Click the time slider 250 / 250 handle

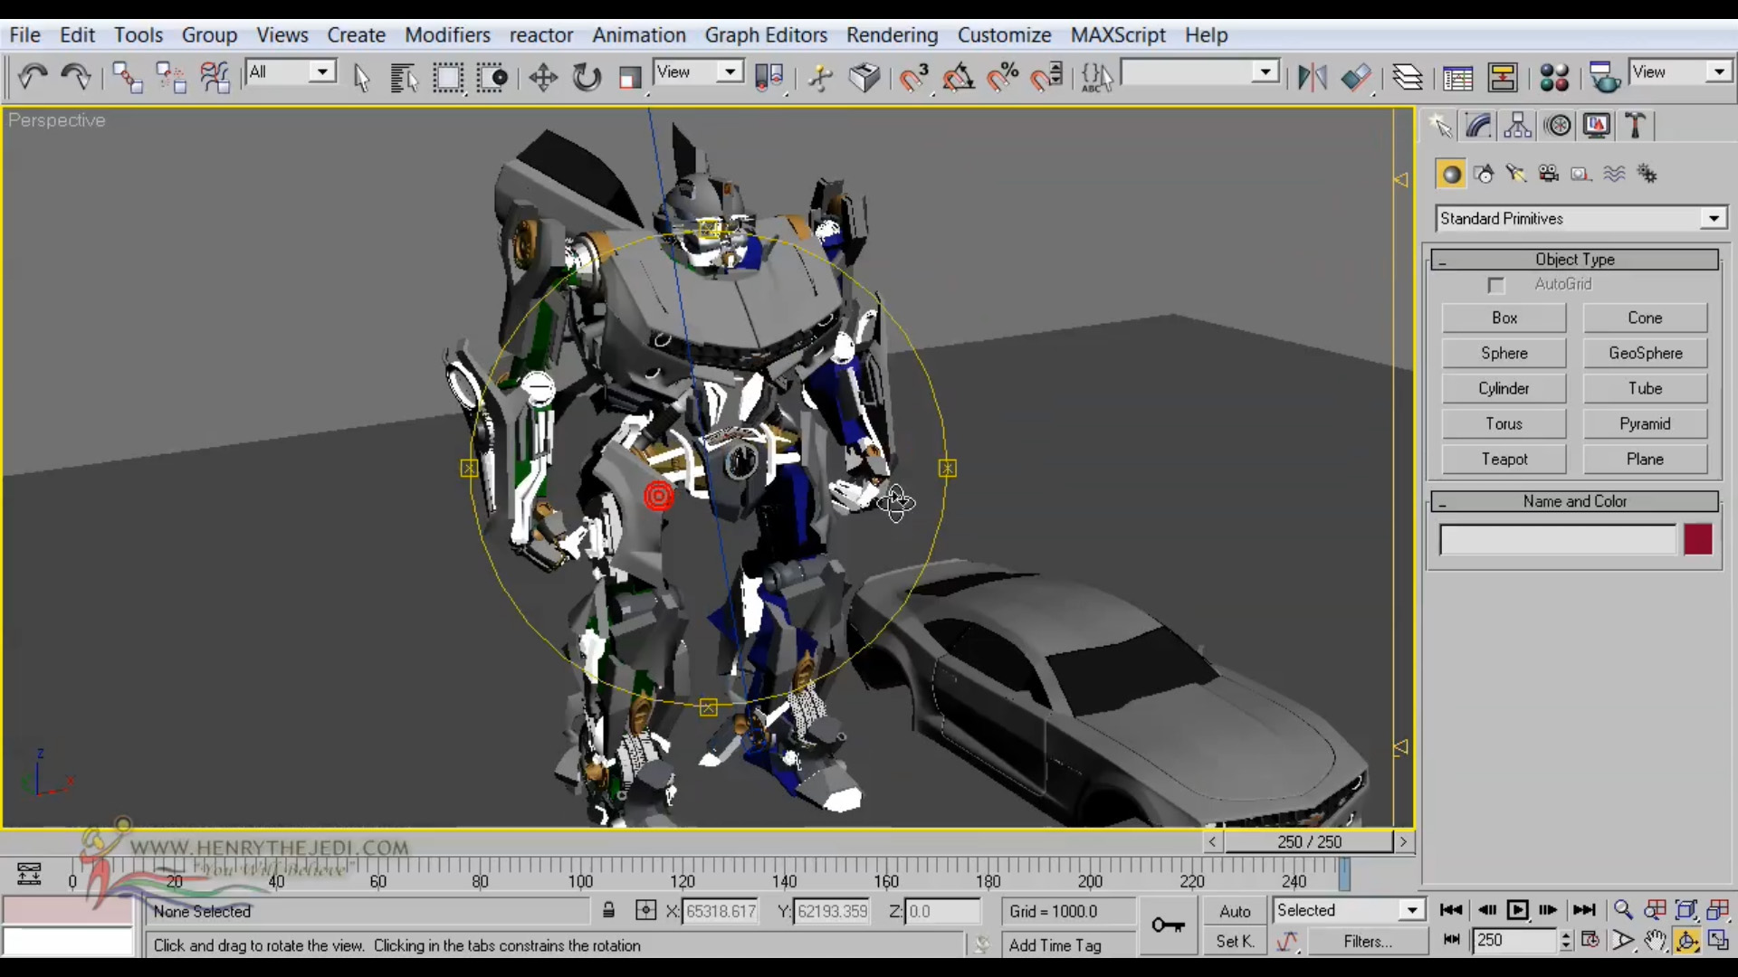point(1309,842)
